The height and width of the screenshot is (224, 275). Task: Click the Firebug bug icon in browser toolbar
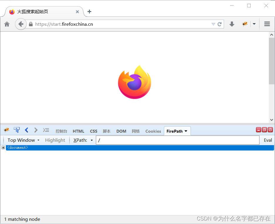coord(245,24)
